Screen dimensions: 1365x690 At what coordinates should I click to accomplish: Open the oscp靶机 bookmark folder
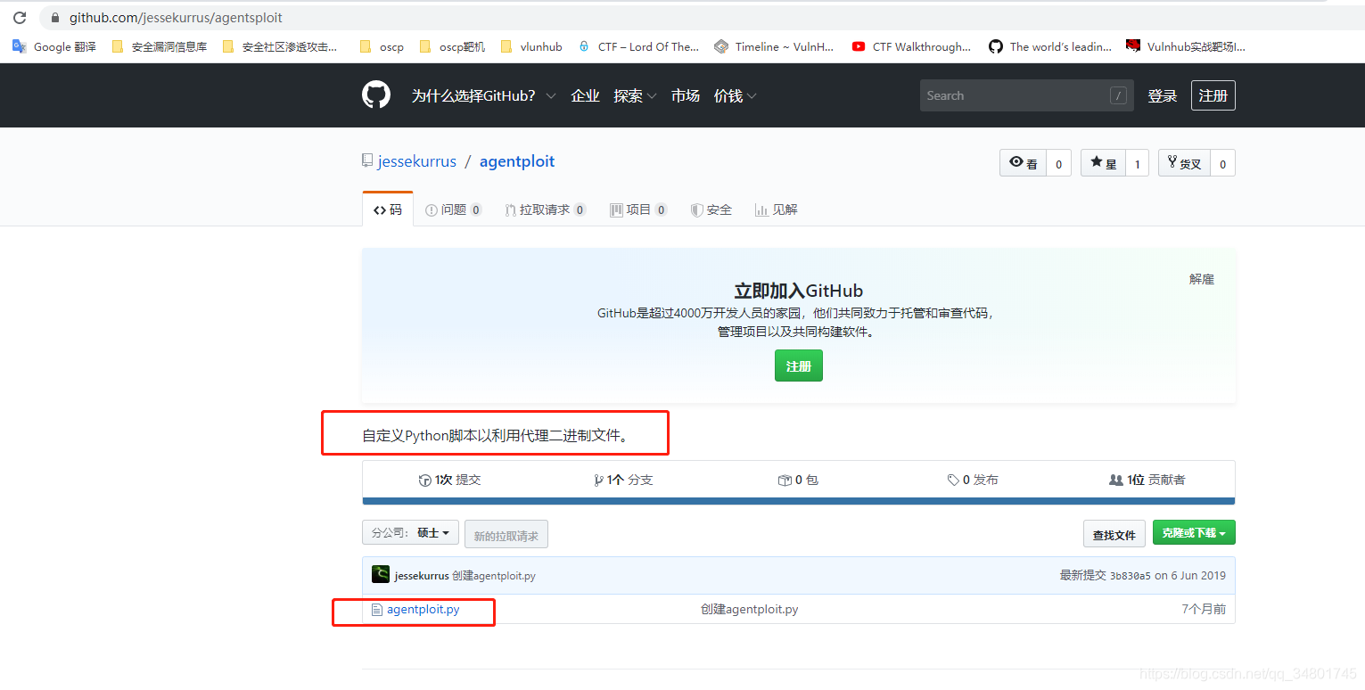pyautogui.click(x=452, y=46)
